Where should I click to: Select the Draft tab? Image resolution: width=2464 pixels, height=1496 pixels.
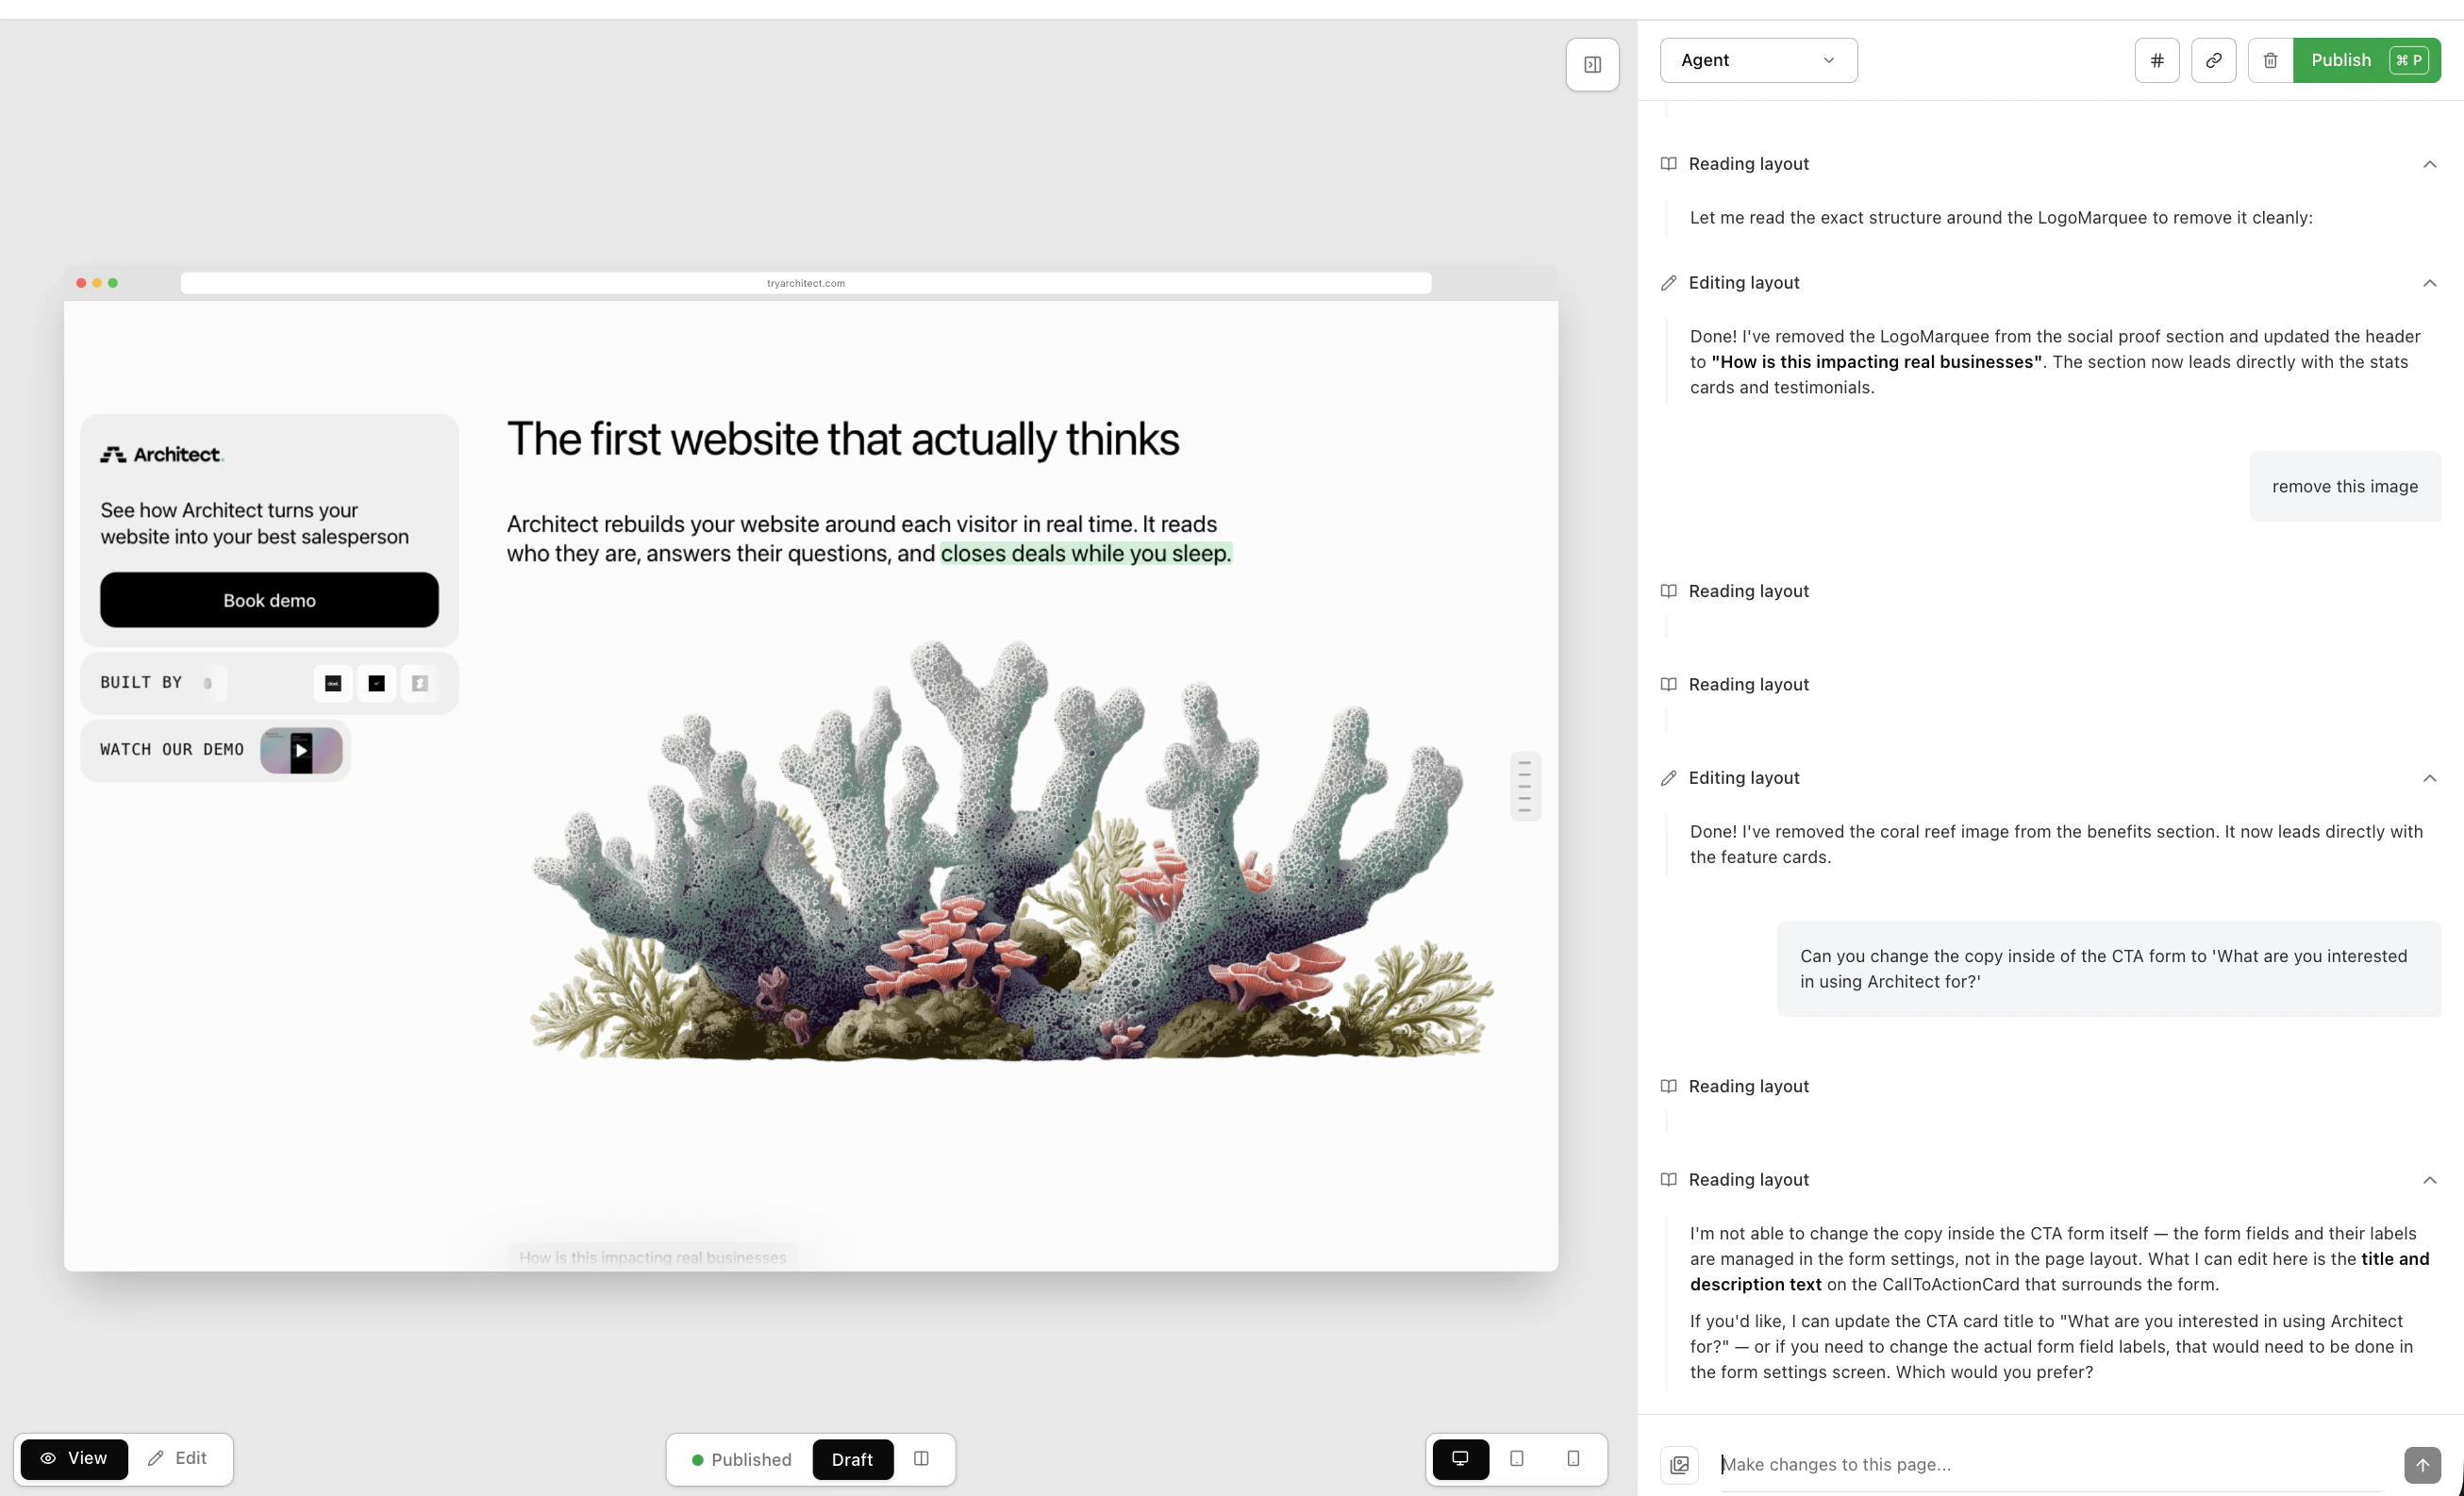tap(852, 1459)
